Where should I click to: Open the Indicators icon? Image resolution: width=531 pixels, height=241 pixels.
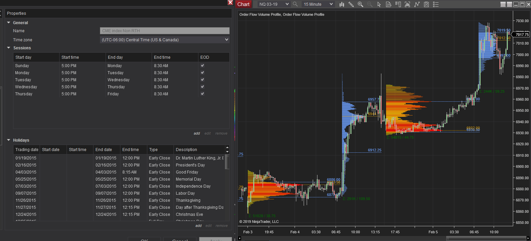417,4
